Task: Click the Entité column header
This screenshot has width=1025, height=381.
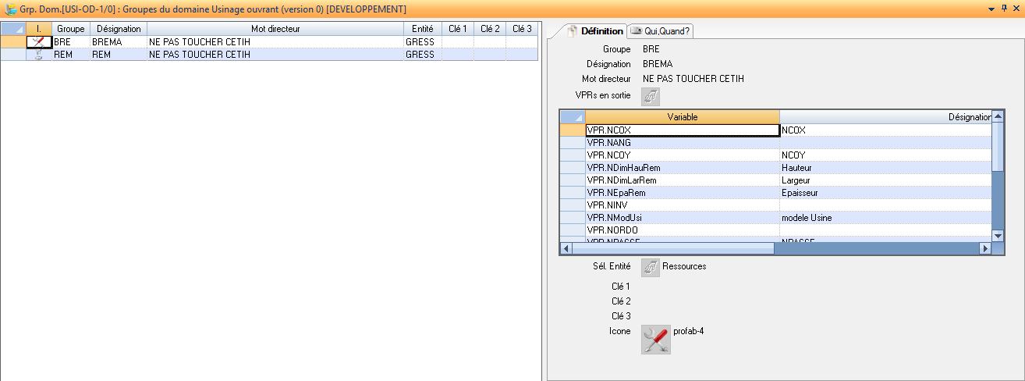Action: pyautogui.click(x=422, y=29)
